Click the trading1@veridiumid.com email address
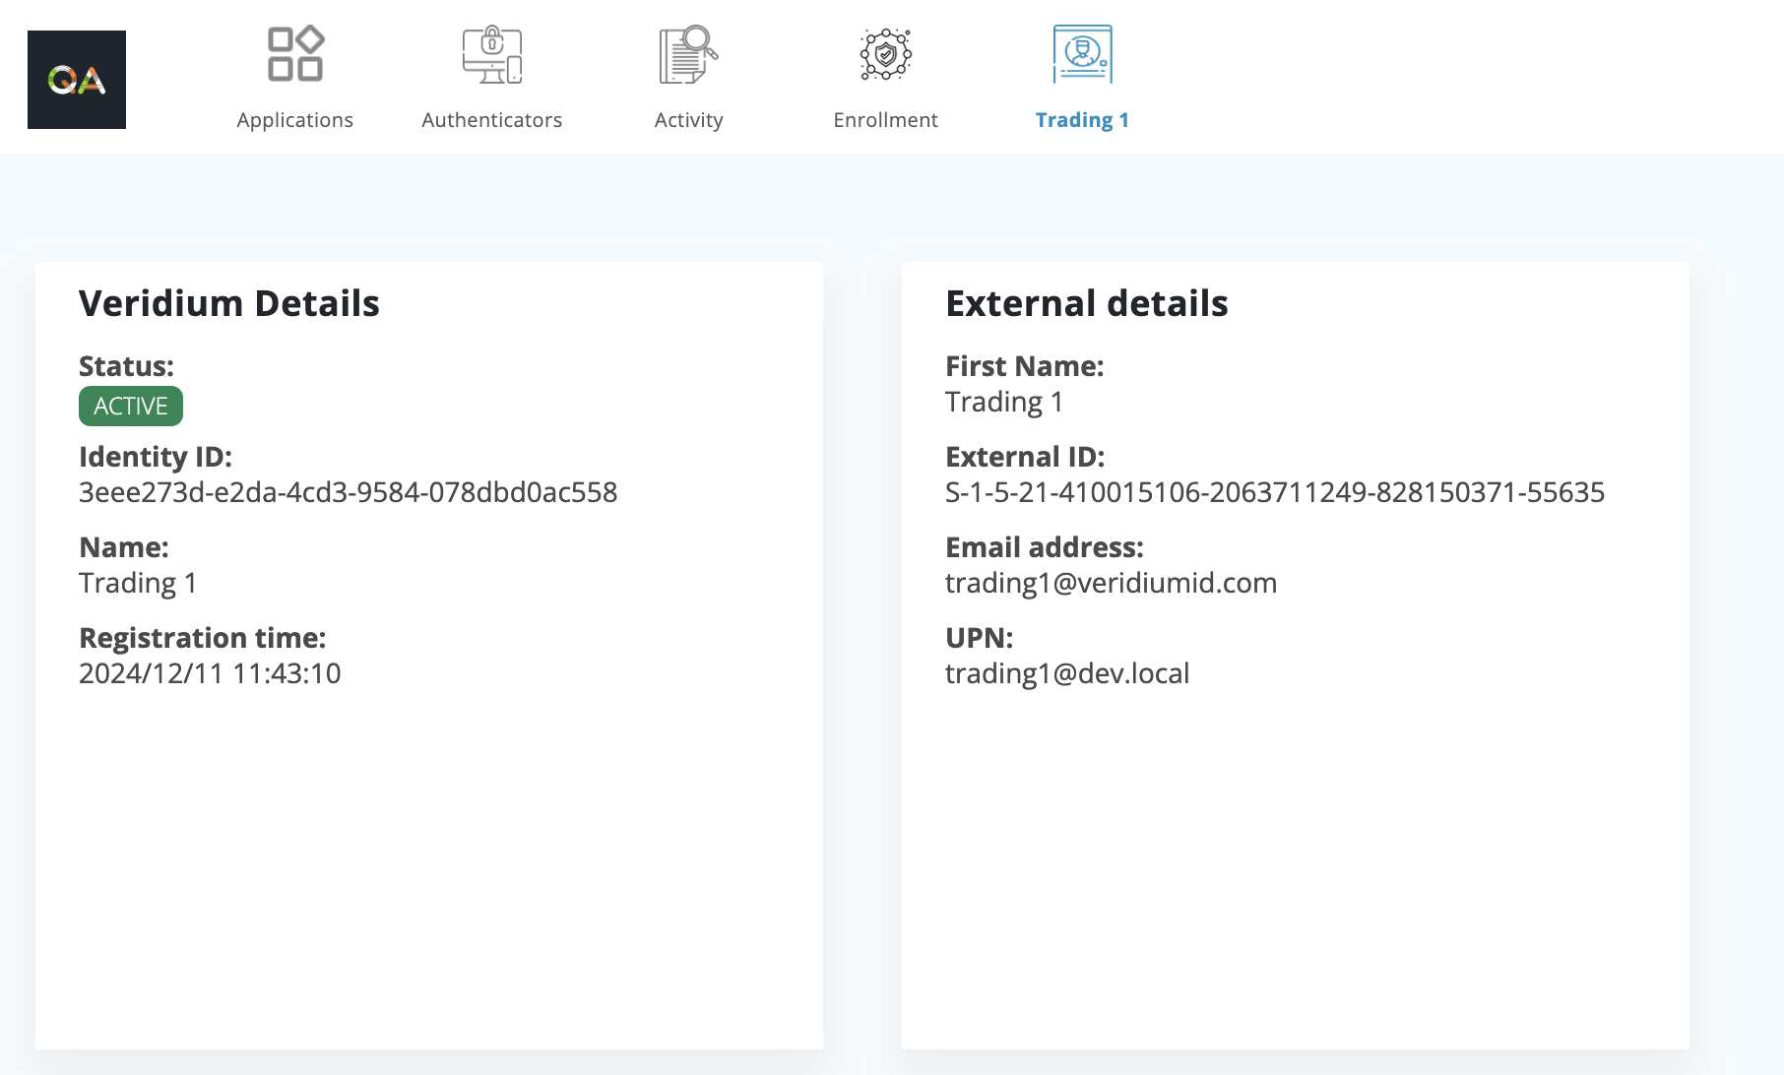The image size is (1784, 1075). 1111,583
